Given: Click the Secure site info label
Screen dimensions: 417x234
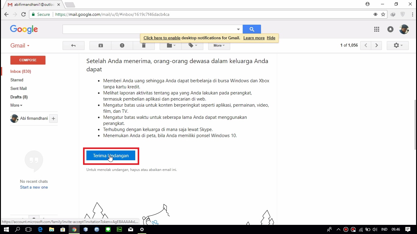Looking at the screenshot, I should click(41, 14).
